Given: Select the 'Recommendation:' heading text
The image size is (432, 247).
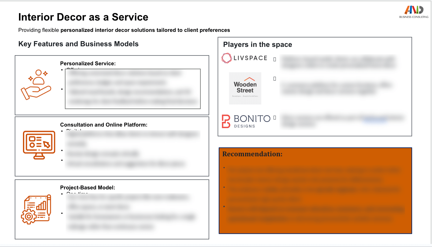Looking at the screenshot, I should (252, 154).
